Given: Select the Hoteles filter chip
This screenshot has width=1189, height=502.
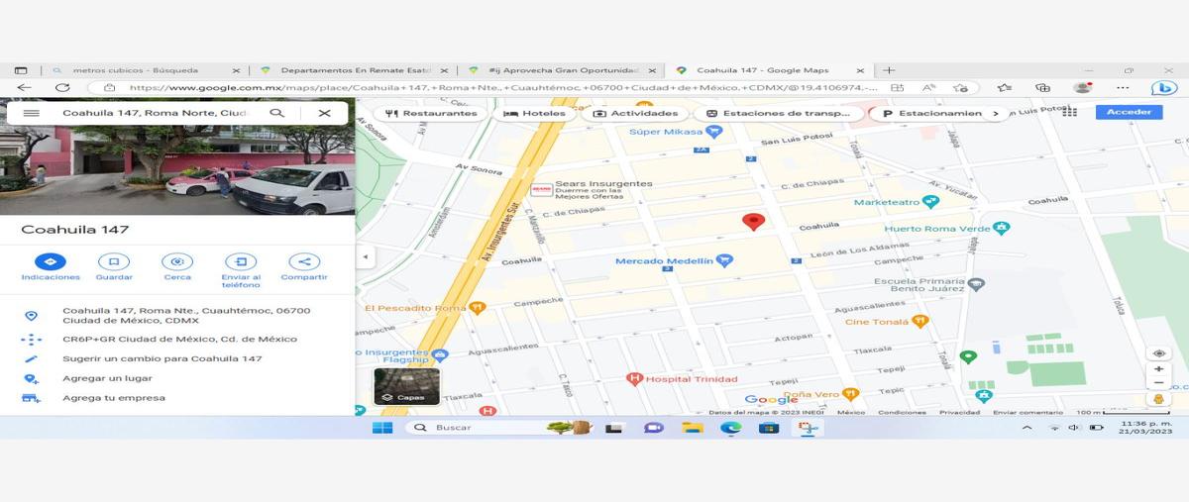Looking at the screenshot, I should (535, 113).
